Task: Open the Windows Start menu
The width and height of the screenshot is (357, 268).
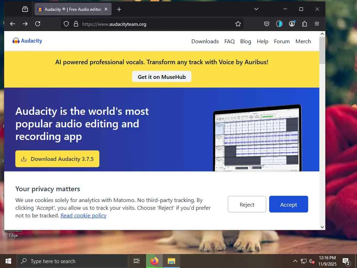Action: (8, 261)
